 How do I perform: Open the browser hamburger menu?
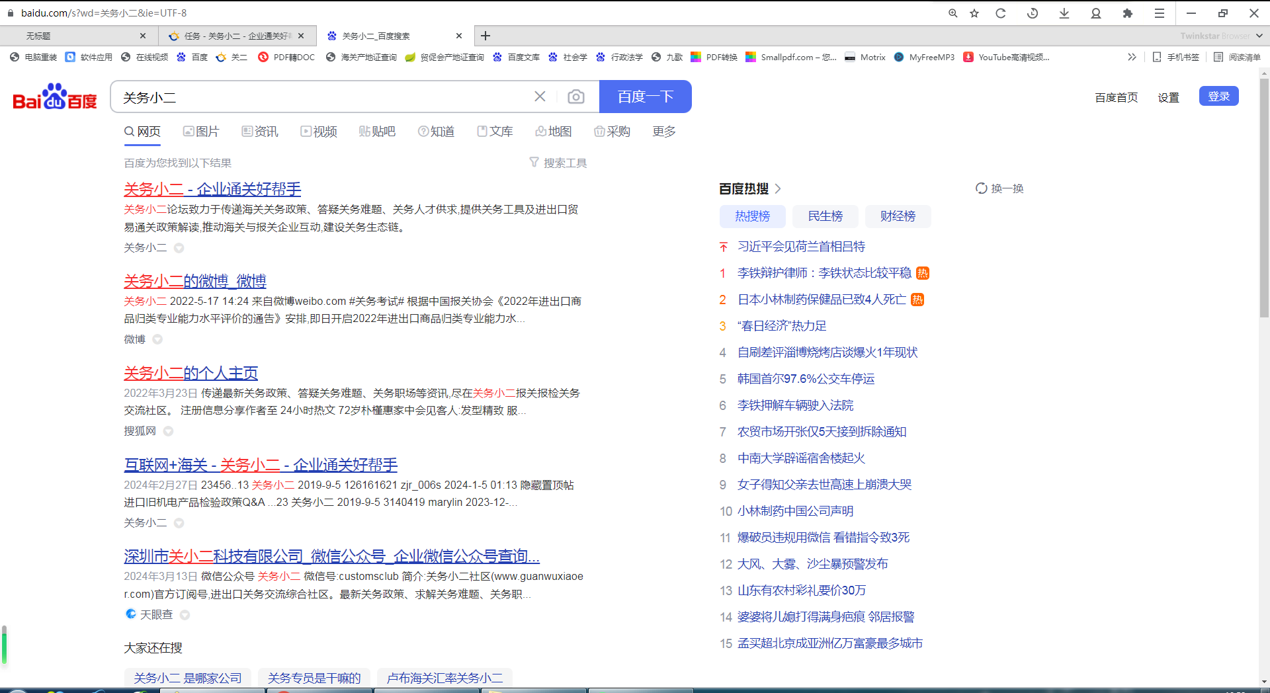[x=1160, y=13]
